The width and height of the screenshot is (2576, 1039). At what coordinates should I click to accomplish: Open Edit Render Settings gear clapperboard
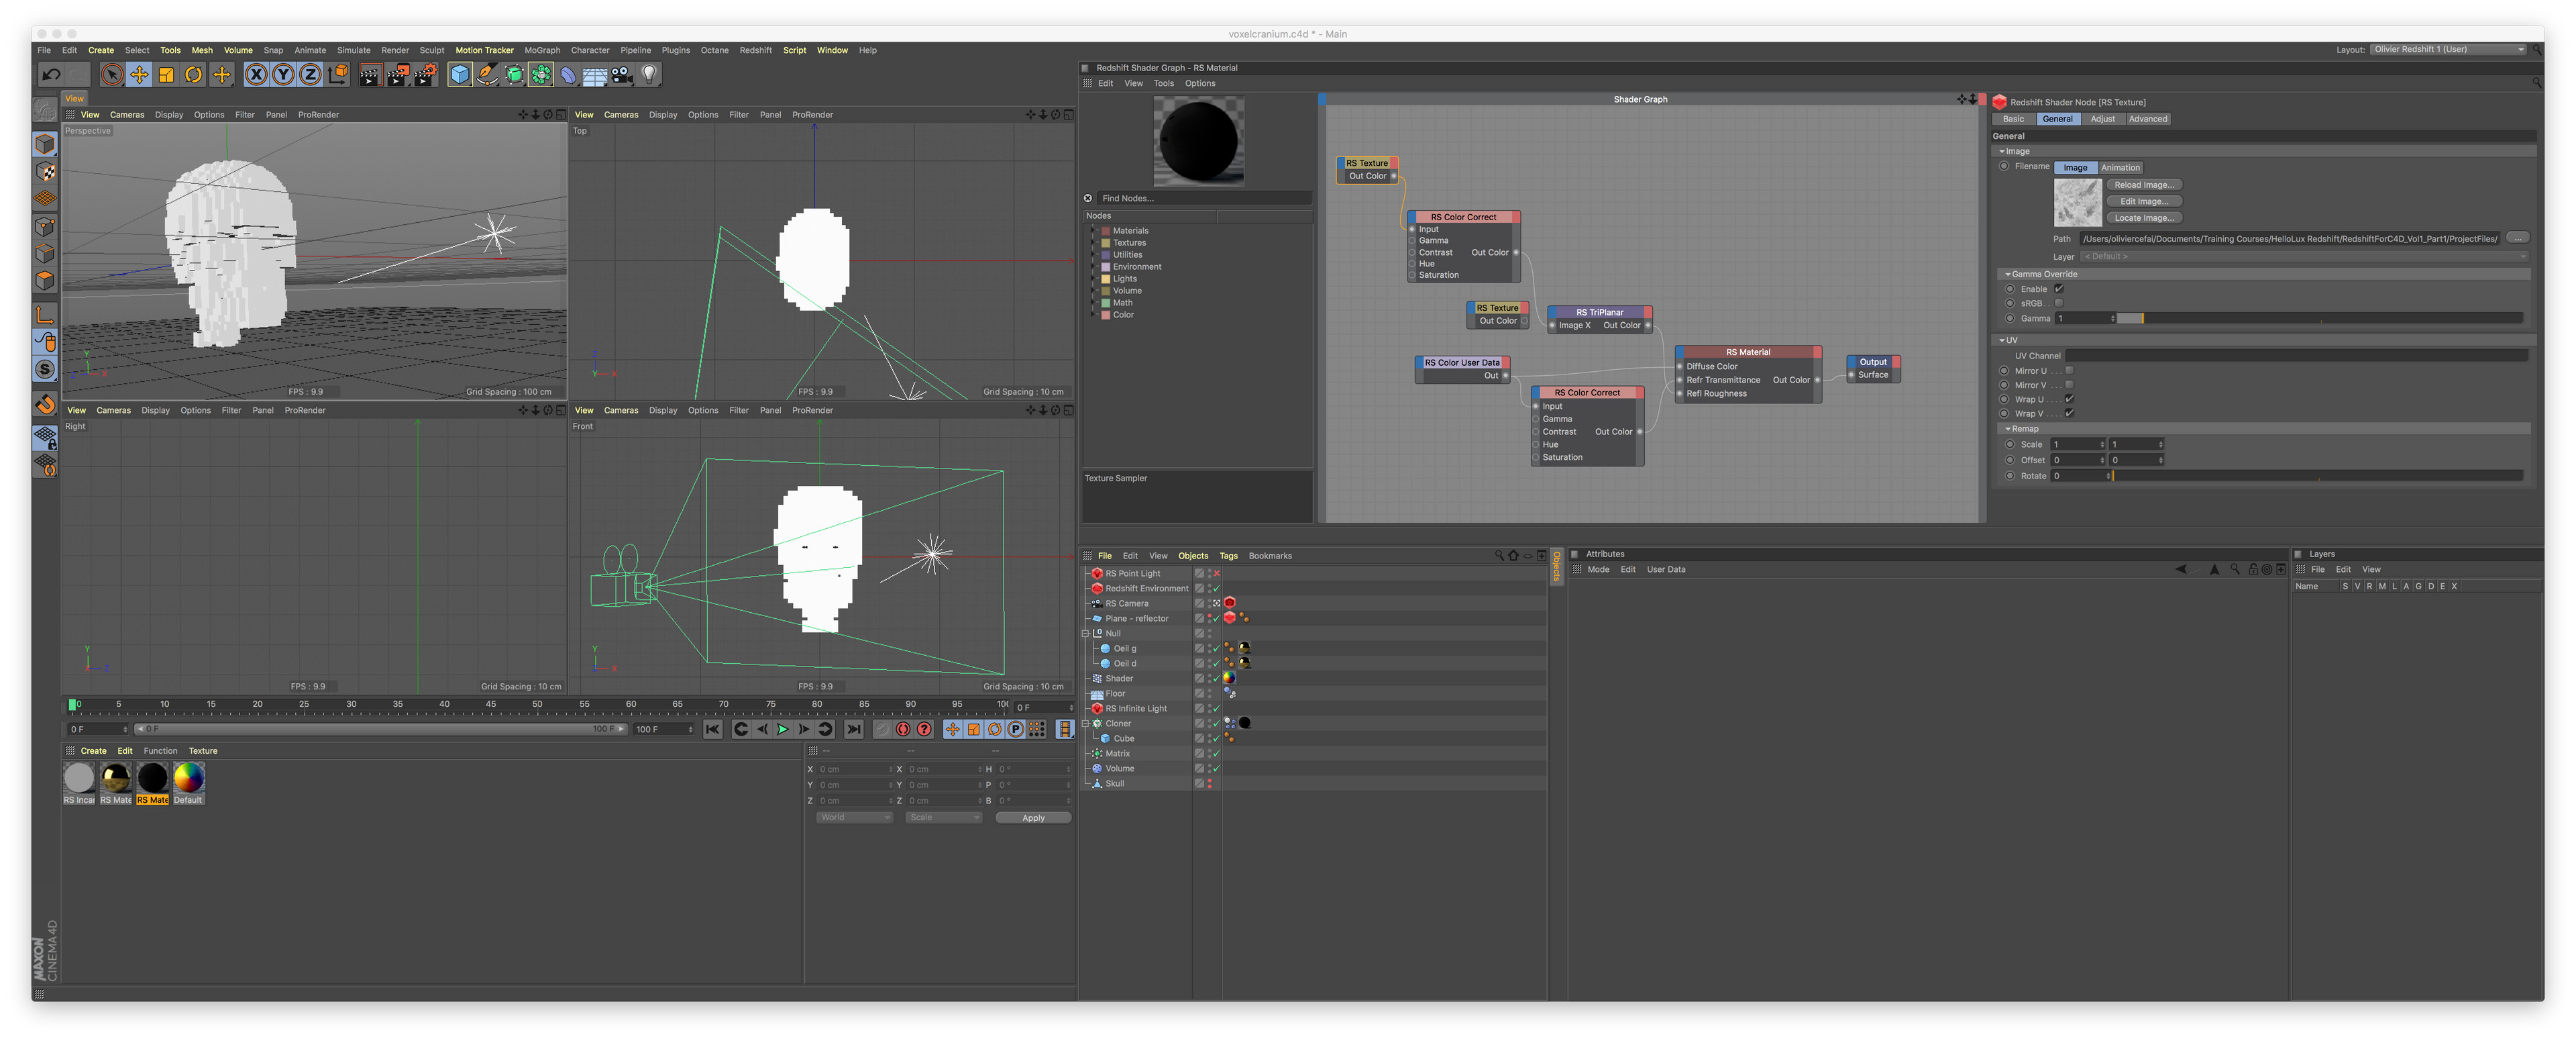(x=426, y=74)
